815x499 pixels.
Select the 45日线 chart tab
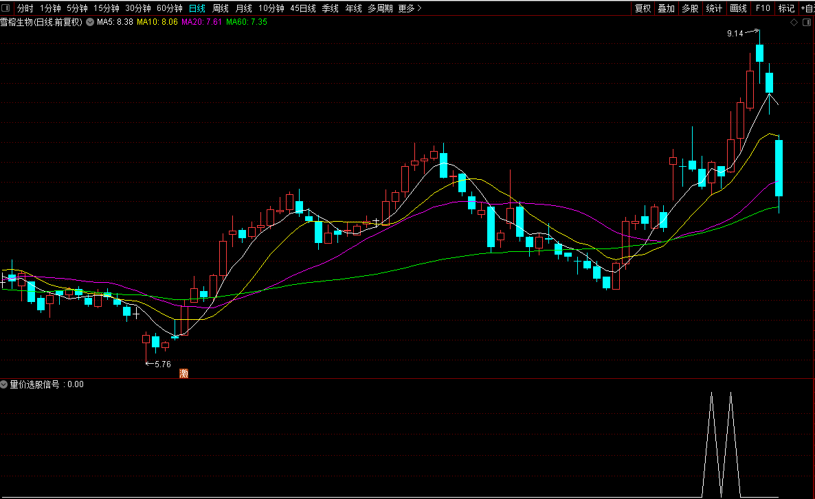[303, 8]
